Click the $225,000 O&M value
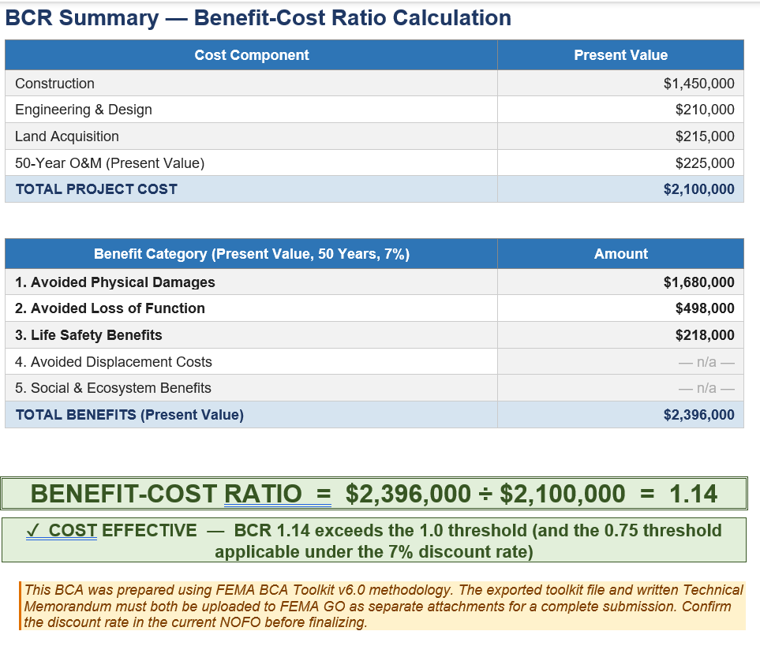 (x=705, y=162)
